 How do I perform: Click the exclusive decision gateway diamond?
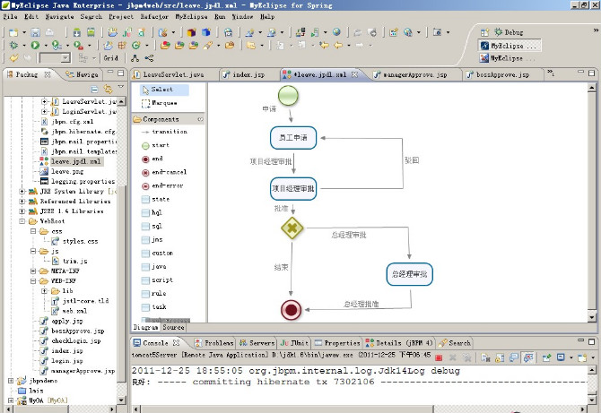click(x=292, y=228)
